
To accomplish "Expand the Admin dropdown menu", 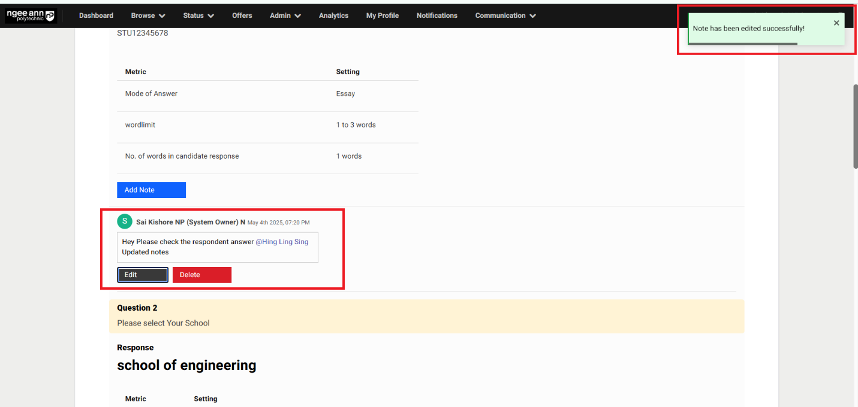I will (x=285, y=16).
